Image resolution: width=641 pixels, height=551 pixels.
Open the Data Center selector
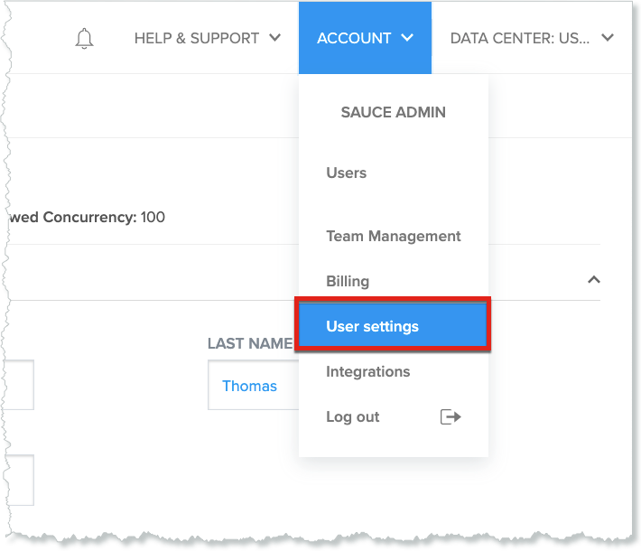click(x=519, y=38)
